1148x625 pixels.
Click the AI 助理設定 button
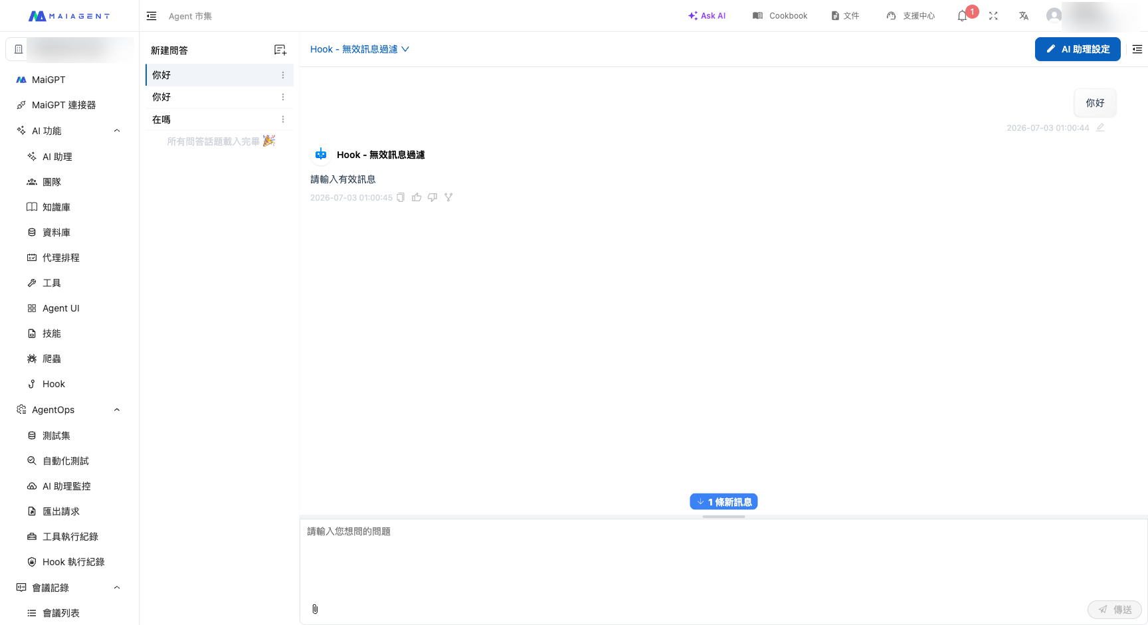[1078, 49]
